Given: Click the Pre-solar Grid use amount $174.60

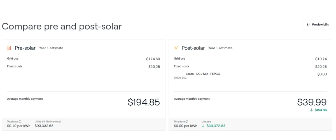Looking at the screenshot, I should tap(153, 59).
